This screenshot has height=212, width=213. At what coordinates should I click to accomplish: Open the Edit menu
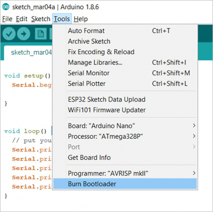[x=22, y=19]
